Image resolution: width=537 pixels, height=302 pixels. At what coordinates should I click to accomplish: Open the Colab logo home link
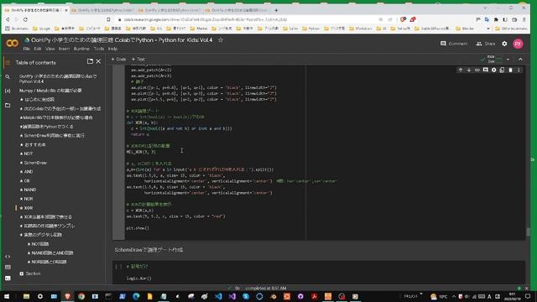click(x=13, y=43)
